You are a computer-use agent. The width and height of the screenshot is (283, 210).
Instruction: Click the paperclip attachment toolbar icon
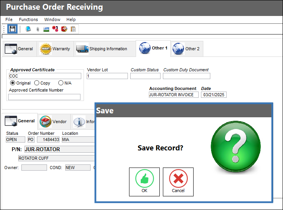pos(38,29)
